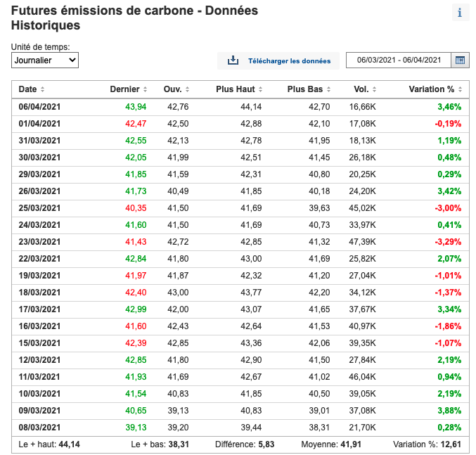Select date cell 31/03/2021
The image size is (476, 455).
[39, 141]
